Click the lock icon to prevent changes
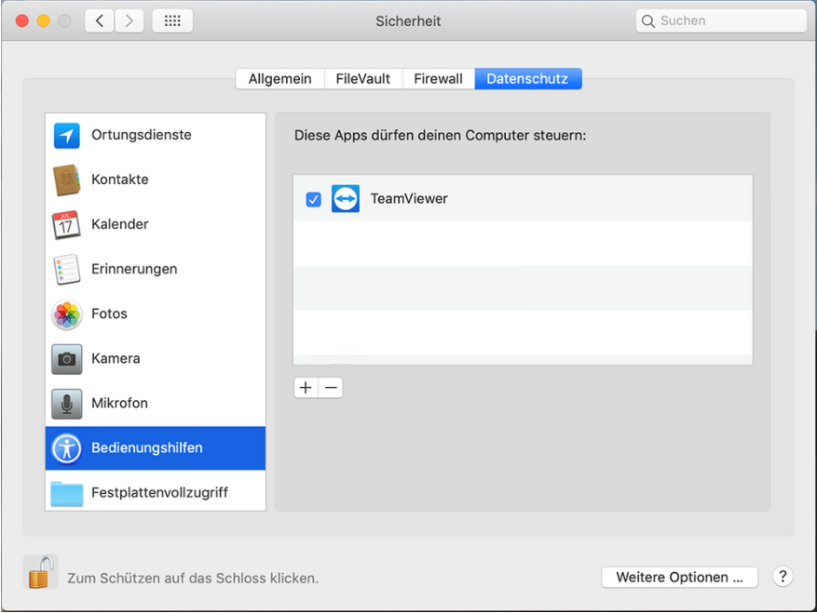This screenshot has height=613, width=817. tap(40, 572)
